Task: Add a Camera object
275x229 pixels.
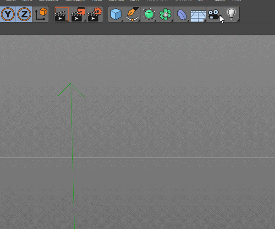Action: pyautogui.click(x=214, y=14)
